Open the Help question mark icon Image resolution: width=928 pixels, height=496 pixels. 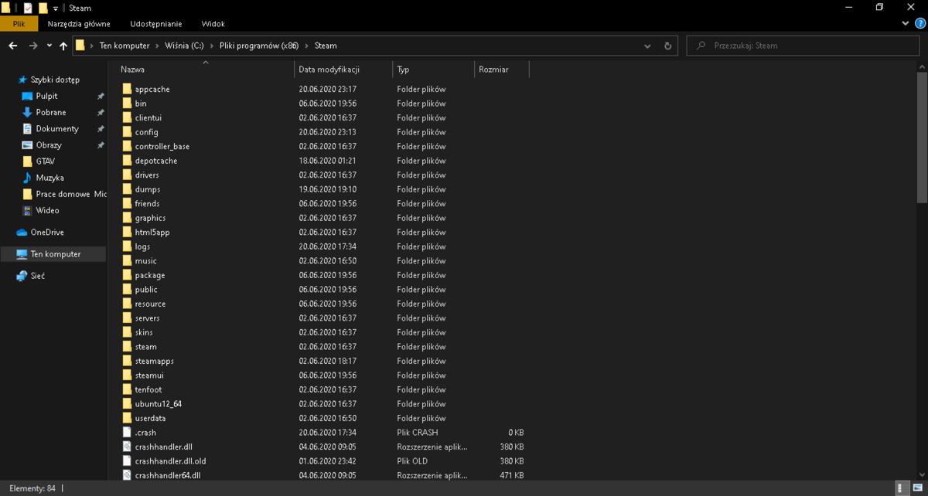(x=919, y=24)
